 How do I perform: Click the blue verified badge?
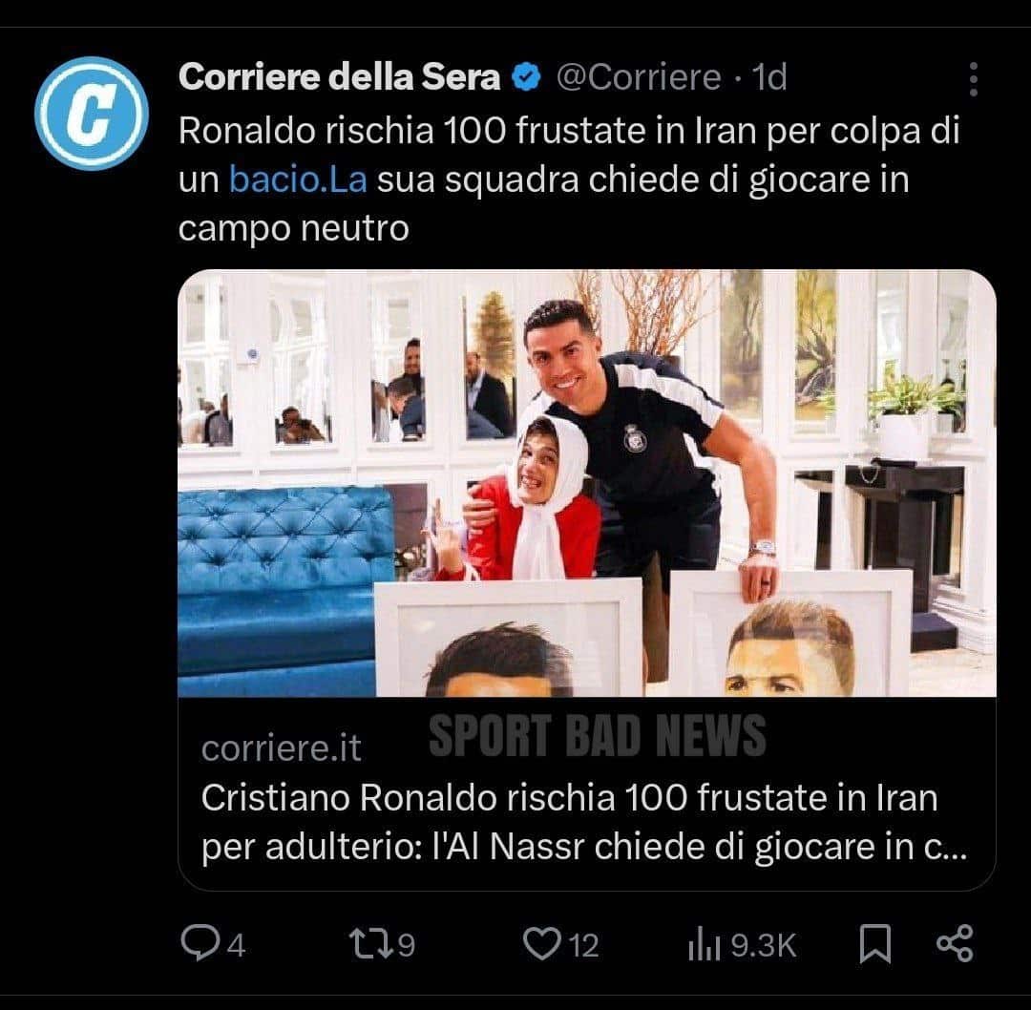pos(525,77)
